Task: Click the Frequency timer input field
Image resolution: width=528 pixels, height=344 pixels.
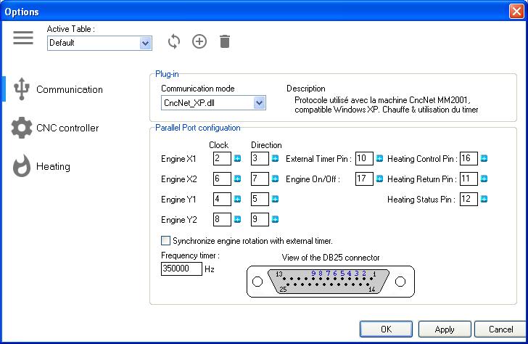Action: pos(181,269)
